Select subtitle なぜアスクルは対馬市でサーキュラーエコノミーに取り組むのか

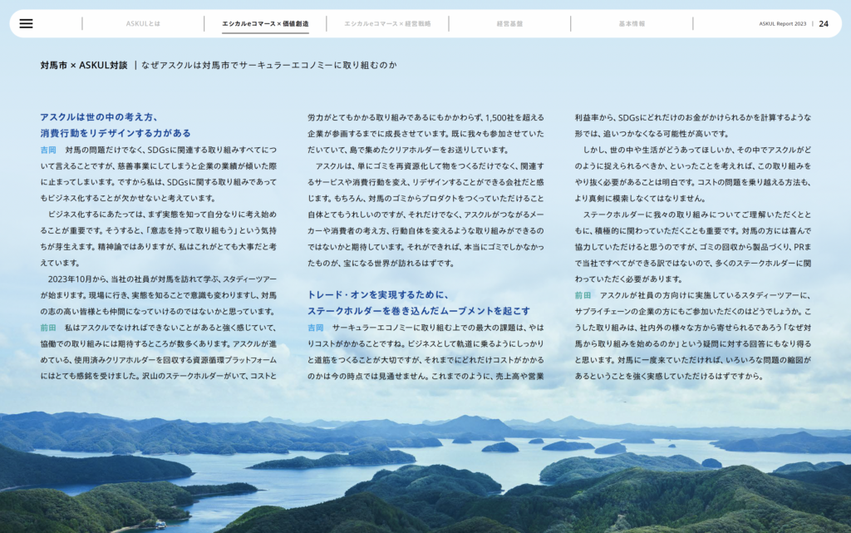point(269,65)
